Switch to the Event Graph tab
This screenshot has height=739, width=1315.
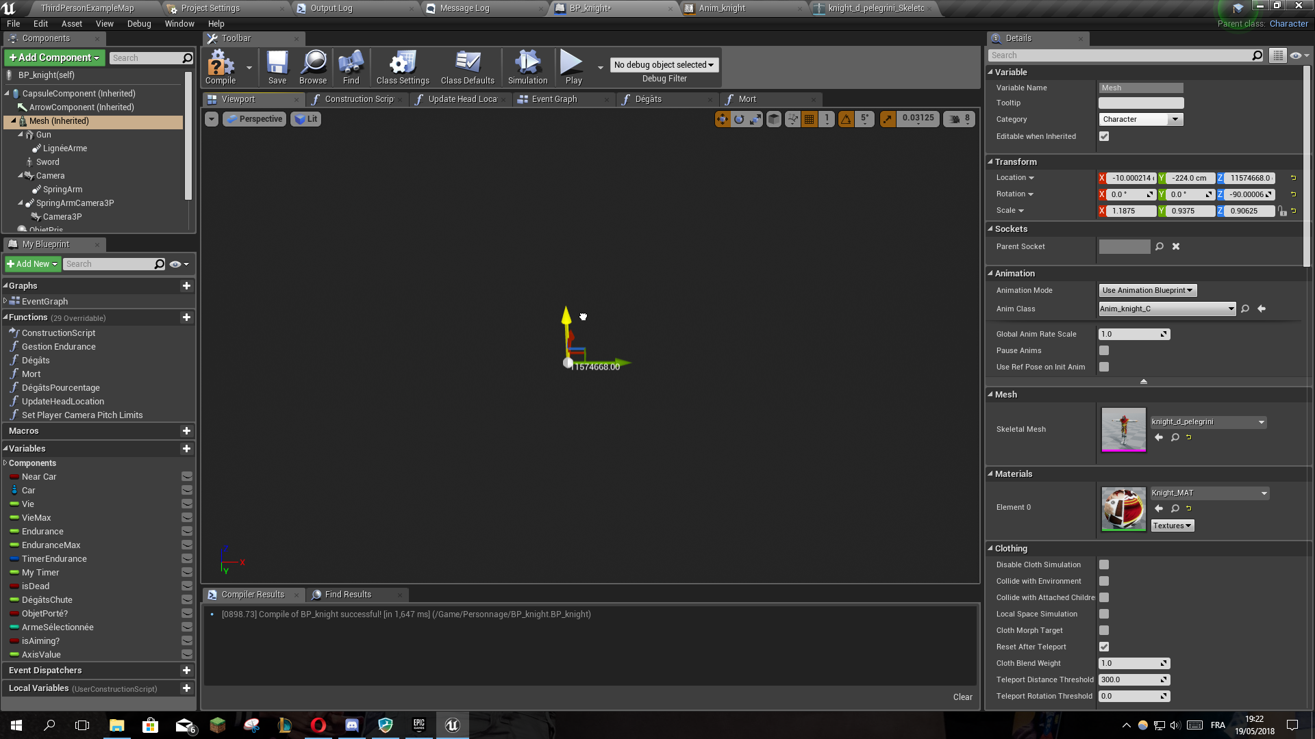click(x=554, y=99)
